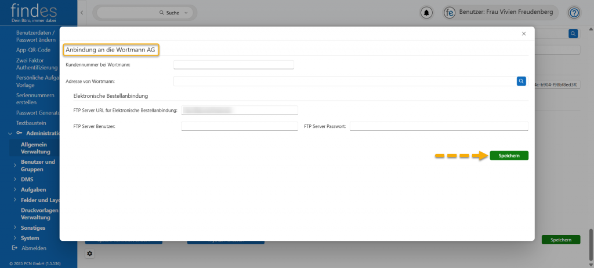Open the help question mark icon
Image resolution: width=594 pixels, height=268 pixels.
point(574,12)
